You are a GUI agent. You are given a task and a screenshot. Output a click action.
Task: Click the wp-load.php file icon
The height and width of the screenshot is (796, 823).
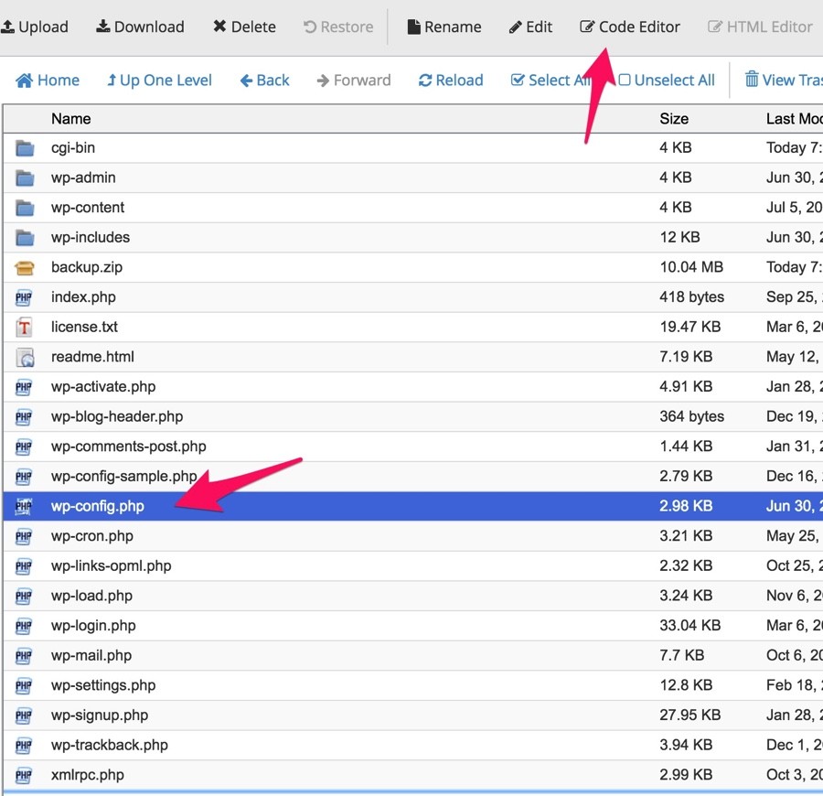[24, 597]
